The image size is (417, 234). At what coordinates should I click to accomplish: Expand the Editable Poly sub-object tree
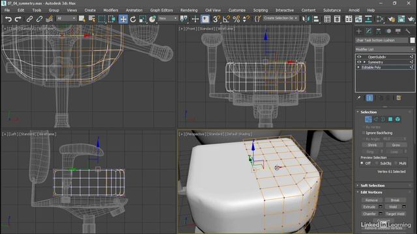point(358,68)
